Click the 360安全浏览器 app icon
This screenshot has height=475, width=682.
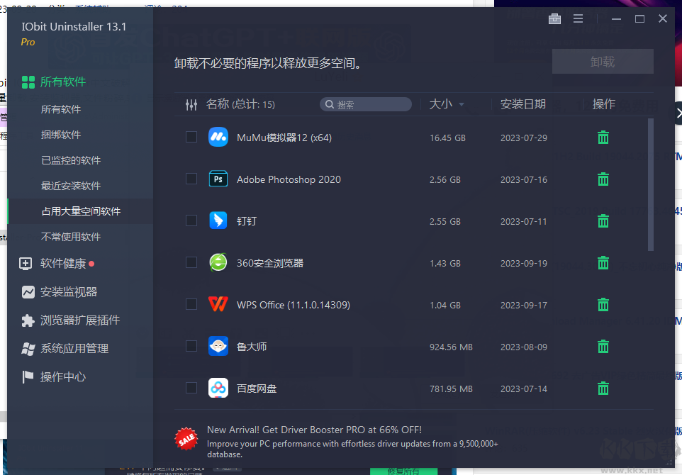(x=218, y=262)
